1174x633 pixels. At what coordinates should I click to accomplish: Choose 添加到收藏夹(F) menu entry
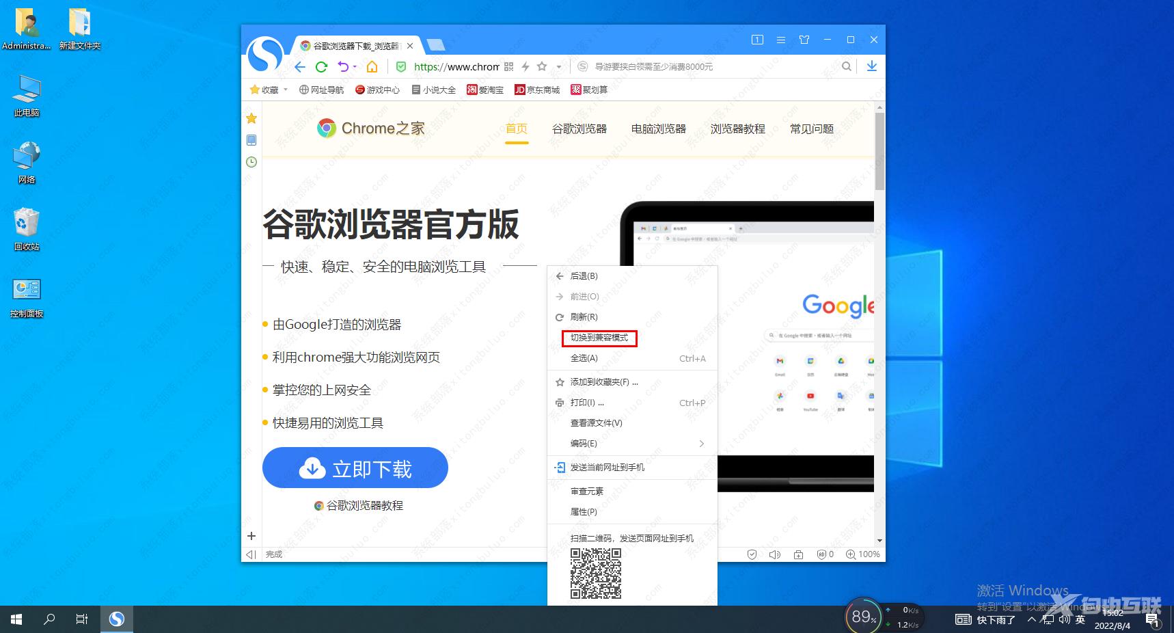tap(632, 382)
